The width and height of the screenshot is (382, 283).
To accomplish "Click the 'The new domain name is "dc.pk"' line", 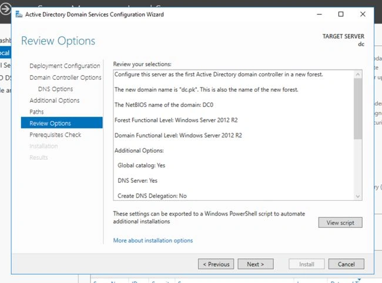I will [x=206, y=90].
